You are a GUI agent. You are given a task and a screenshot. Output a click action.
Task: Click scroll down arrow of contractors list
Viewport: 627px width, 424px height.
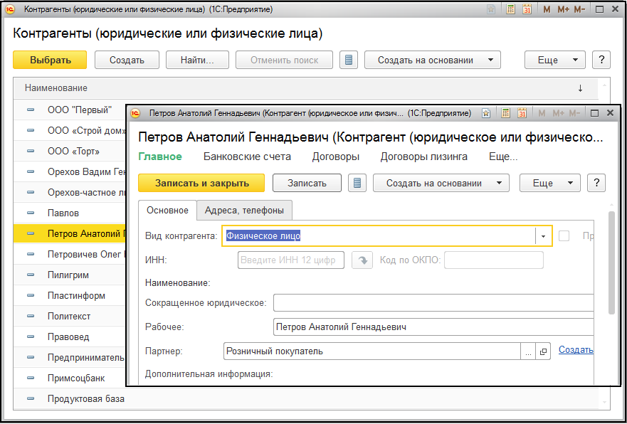[x=604, y=403]
